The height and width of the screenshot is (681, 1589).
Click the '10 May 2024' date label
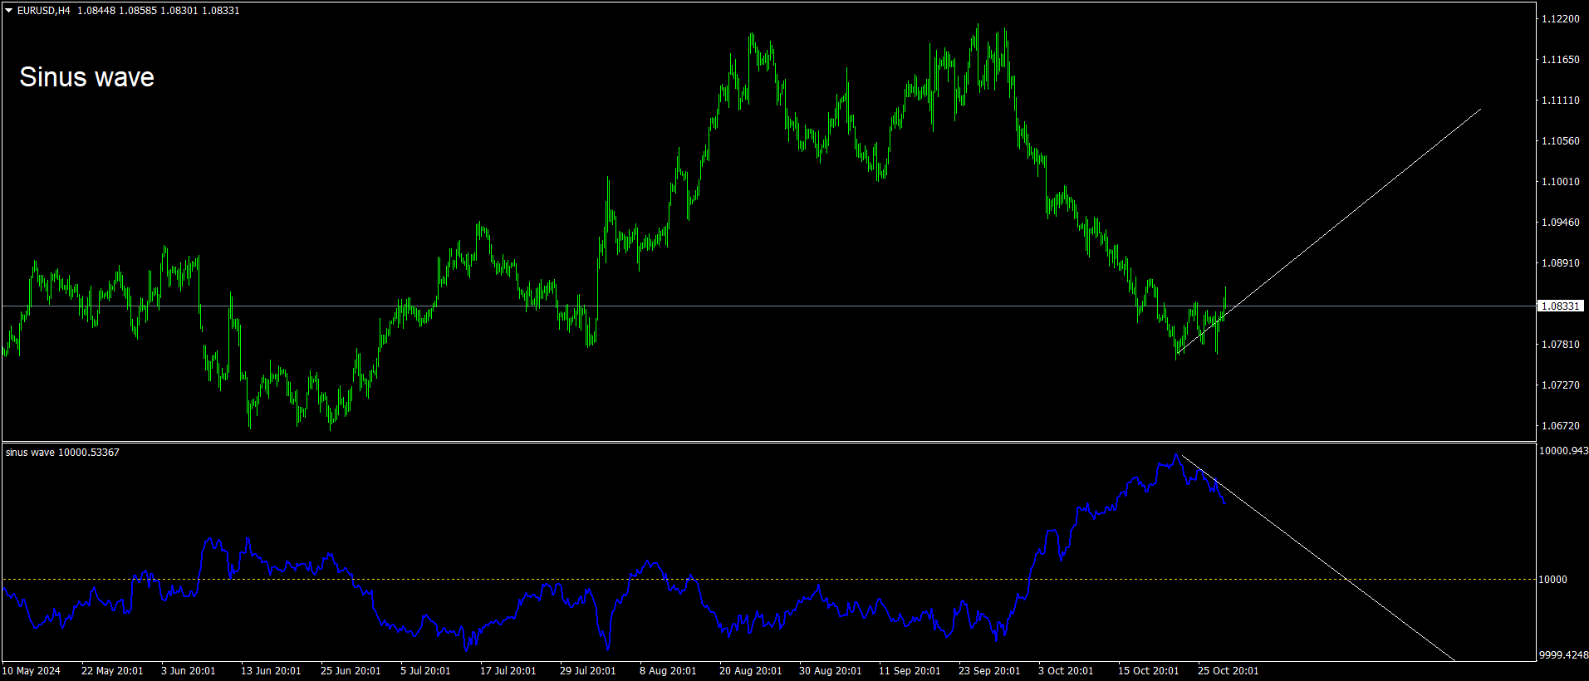click(x=32, y=671)
